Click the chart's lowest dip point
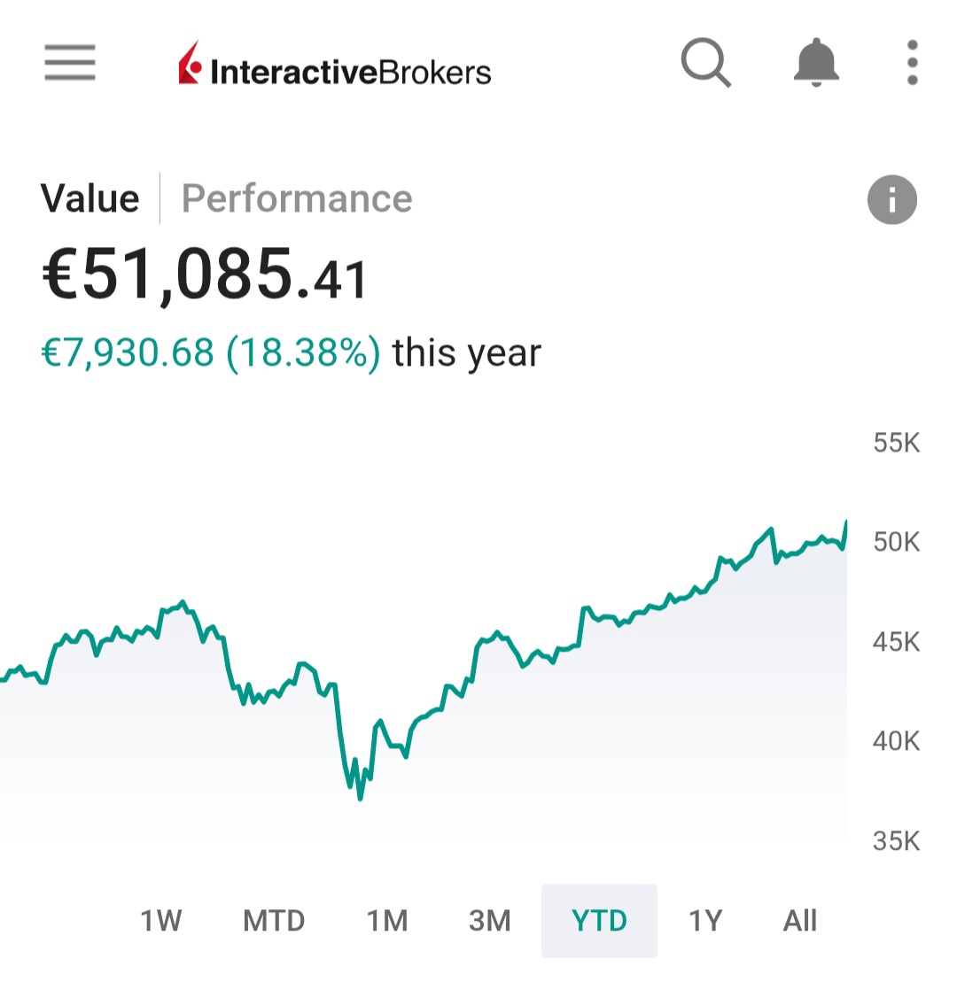The width and height of the screenshot is (957, 982). [x=360, y=798]
